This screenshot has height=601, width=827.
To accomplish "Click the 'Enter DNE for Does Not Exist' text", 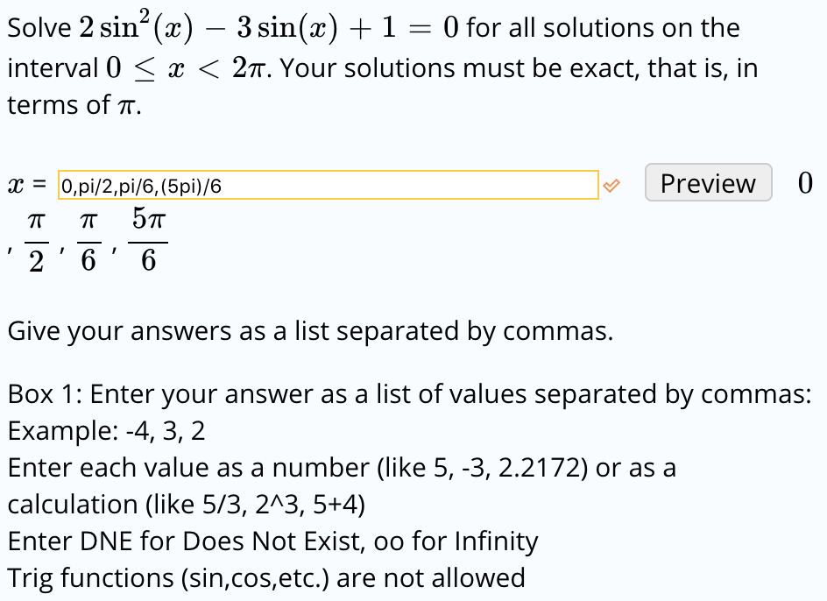I will click(x=272, y=541).
